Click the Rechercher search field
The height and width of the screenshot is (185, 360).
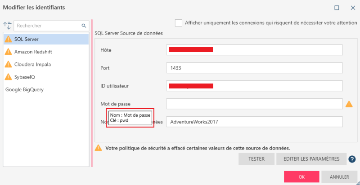tap(47, 26)
